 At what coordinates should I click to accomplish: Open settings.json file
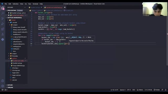point(17,46)
